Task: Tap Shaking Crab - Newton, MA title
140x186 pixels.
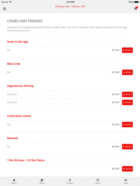Action: pyautogui.click(x=70, y=7)
